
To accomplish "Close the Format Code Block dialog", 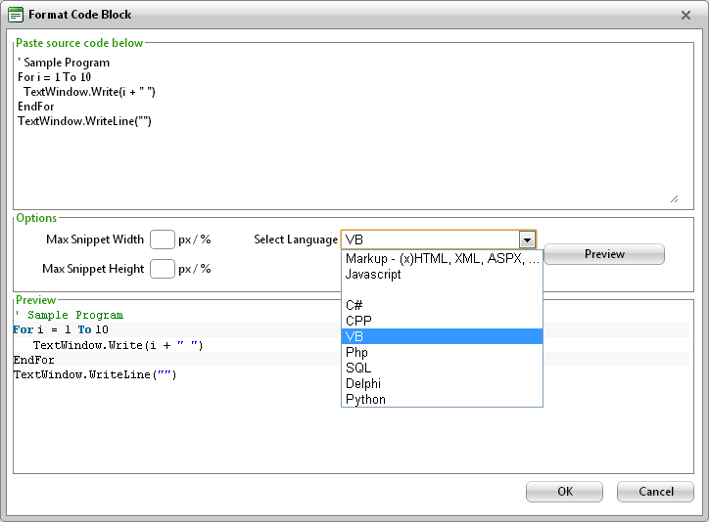I will point(685,16).
